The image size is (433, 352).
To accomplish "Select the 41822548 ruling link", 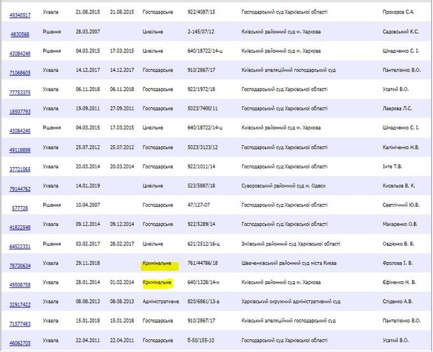I will [20, 227].
